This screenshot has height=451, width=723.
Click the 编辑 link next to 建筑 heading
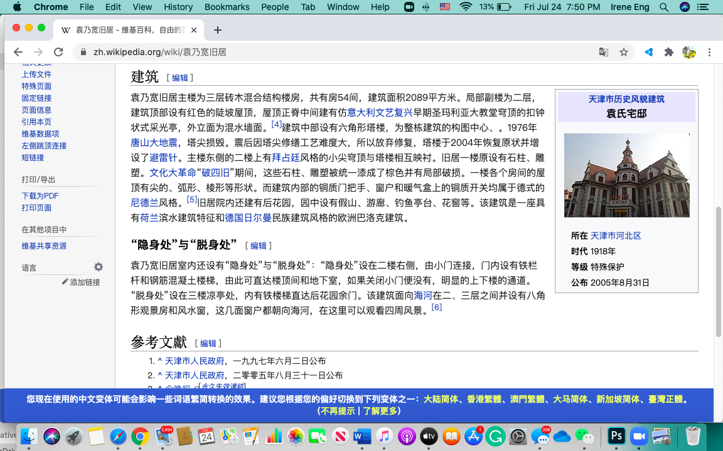pos(180,78)
